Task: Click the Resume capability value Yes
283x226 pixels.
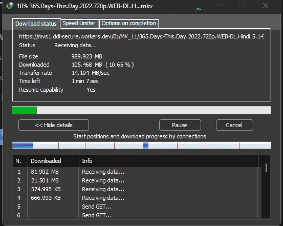Action: tap(91, 90)
